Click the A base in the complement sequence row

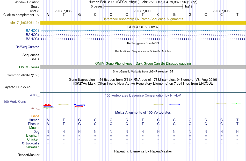[x=48, y=14]
